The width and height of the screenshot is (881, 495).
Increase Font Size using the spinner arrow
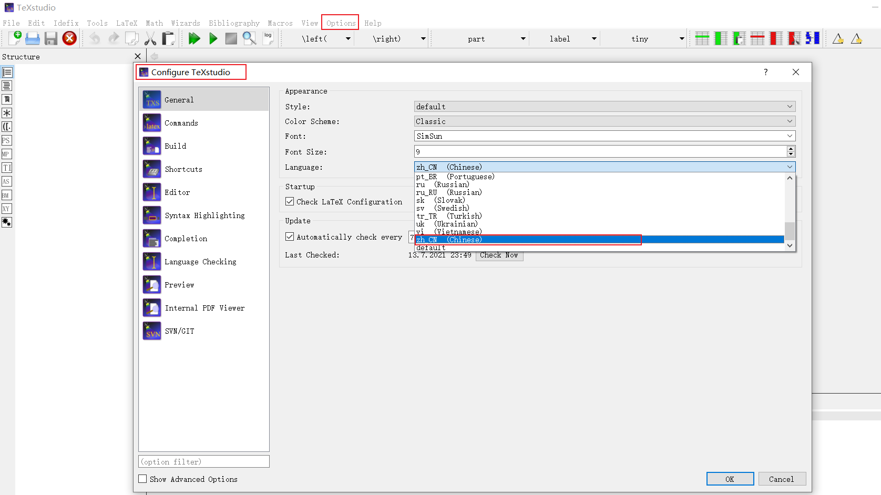coord(791,149)
